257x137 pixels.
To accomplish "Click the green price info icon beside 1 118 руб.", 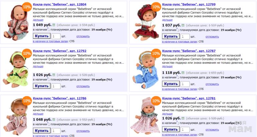I will click(183, 73).
